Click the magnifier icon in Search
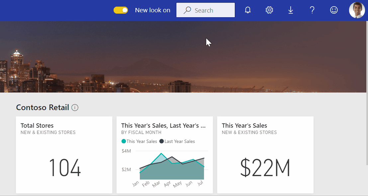This screenshot has width=368, height=196. coord(187,10)
